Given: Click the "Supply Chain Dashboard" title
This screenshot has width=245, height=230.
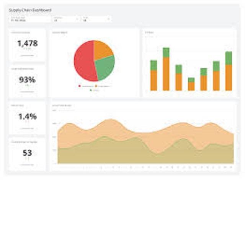Looking at the screenshot, I should (x=30, y=10).
